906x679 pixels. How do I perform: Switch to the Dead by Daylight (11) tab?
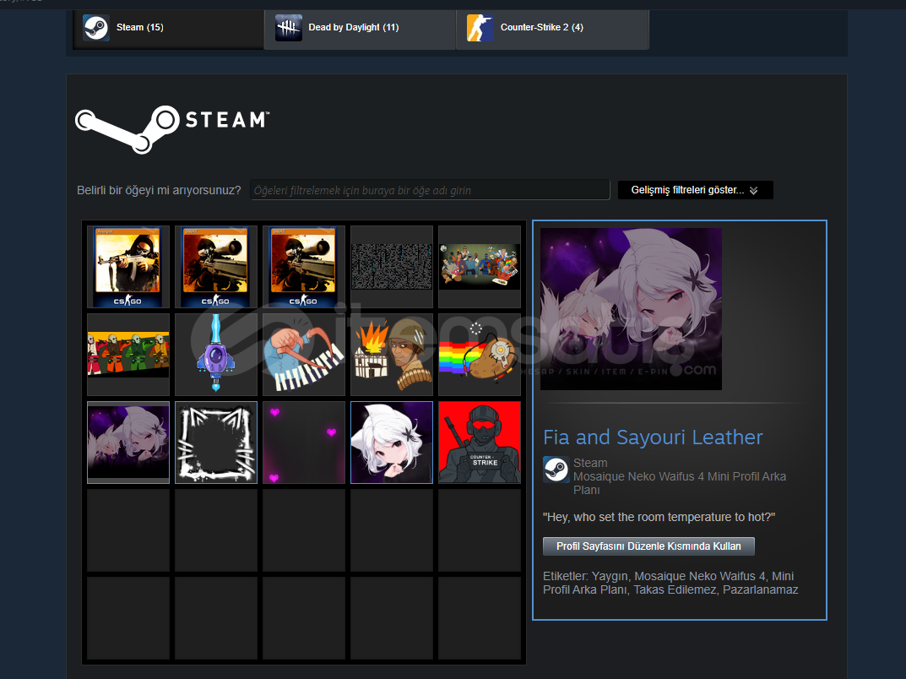pyautogui.click(x=360, y=28)
